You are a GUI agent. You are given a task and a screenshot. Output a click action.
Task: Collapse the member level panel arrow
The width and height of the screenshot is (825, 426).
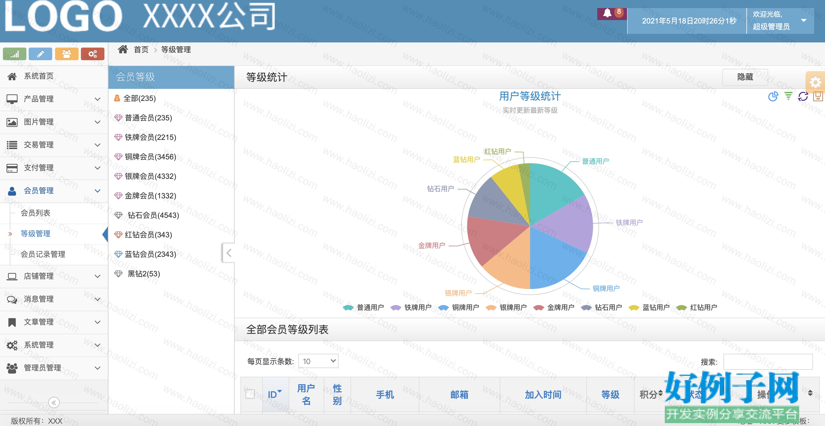(228, 253)
